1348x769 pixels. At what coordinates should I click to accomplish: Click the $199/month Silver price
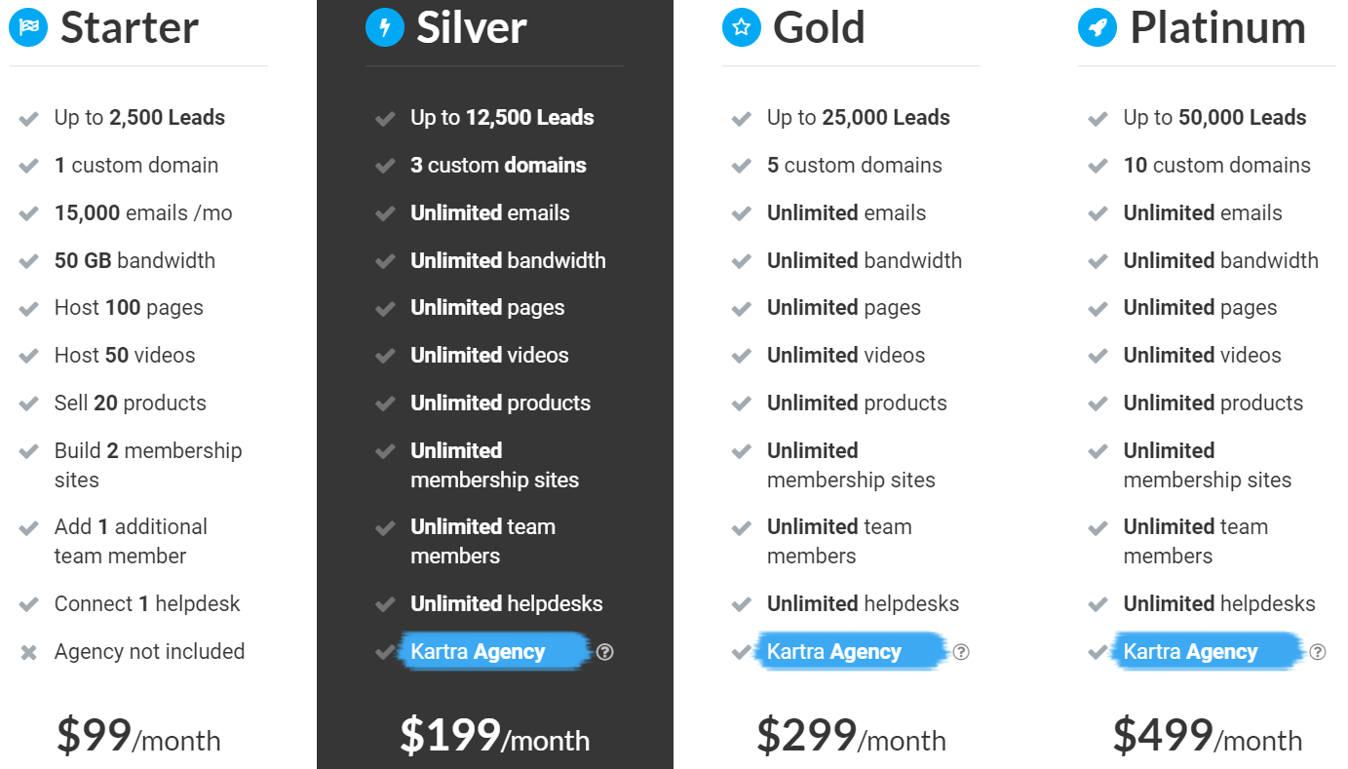click(x=494, y=735)
